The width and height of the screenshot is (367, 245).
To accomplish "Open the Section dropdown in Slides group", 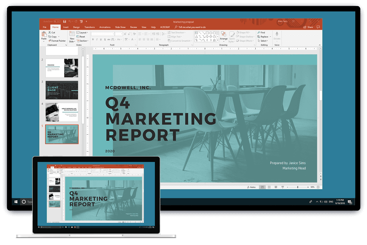I will click(x=83, y=41).
